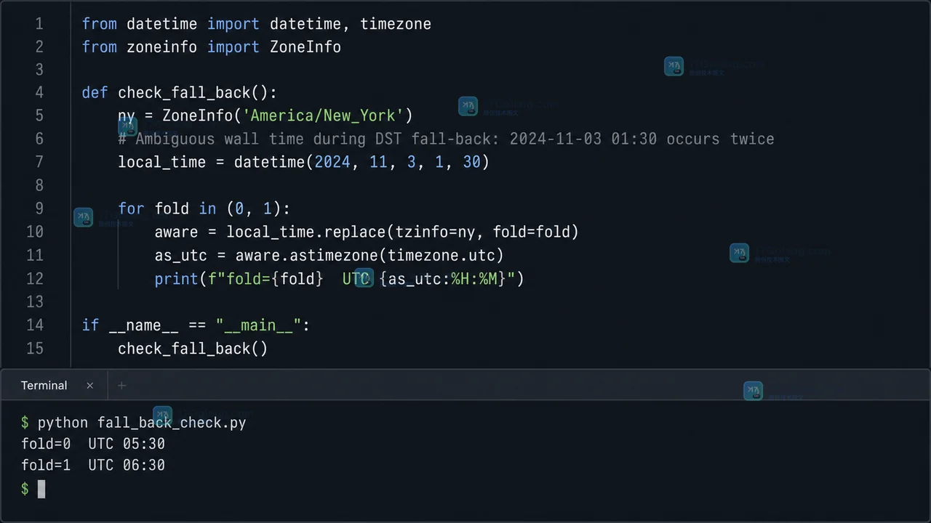
Task: Click line number 1 in the gutter
Action: coord(39,24)
